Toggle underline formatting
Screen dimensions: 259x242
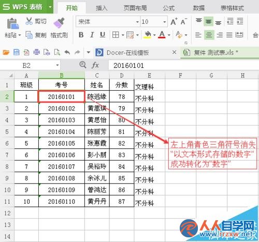click(103, 35)
